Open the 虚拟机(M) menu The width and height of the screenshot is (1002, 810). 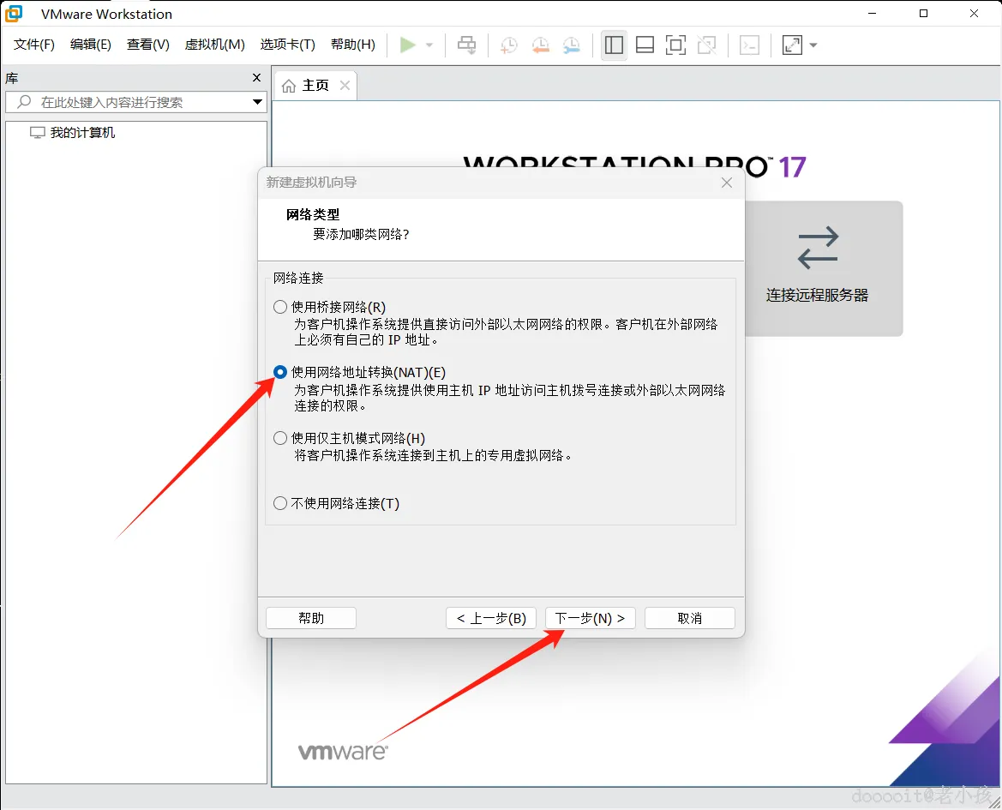coord(214,45)
